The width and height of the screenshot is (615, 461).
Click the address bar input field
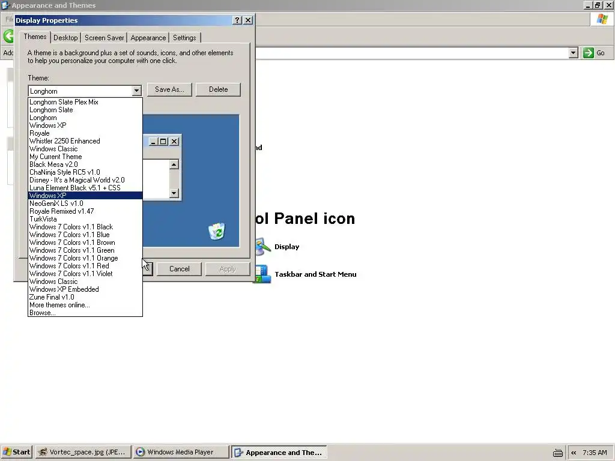412,53
